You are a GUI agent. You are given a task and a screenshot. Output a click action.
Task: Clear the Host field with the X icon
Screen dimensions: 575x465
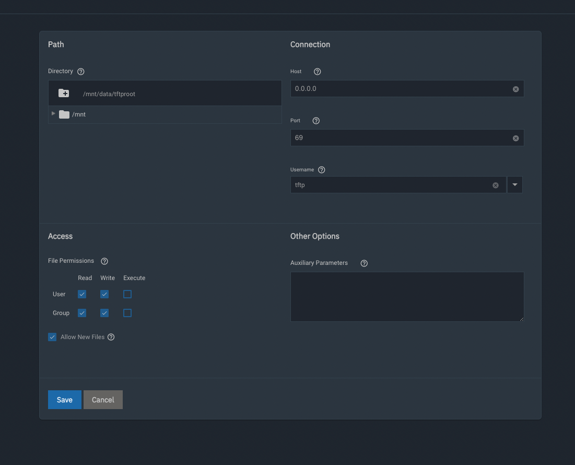tap(515, 89)
